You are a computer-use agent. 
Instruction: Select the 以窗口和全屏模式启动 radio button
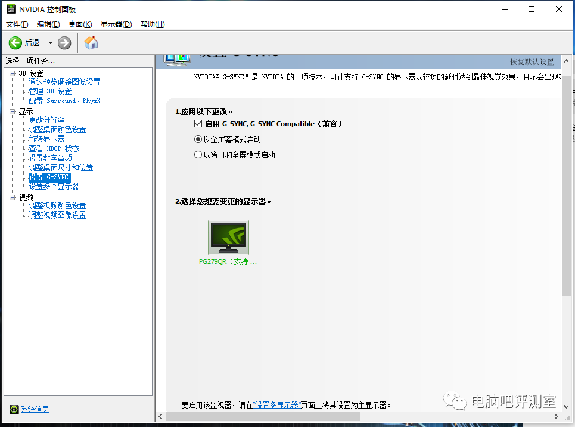coord(197,154)
